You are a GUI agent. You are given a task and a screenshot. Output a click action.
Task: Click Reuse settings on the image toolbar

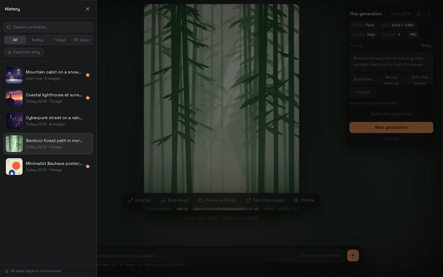click(217, 200)
